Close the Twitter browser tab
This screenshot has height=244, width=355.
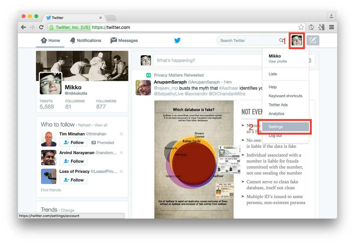(100, 18)
